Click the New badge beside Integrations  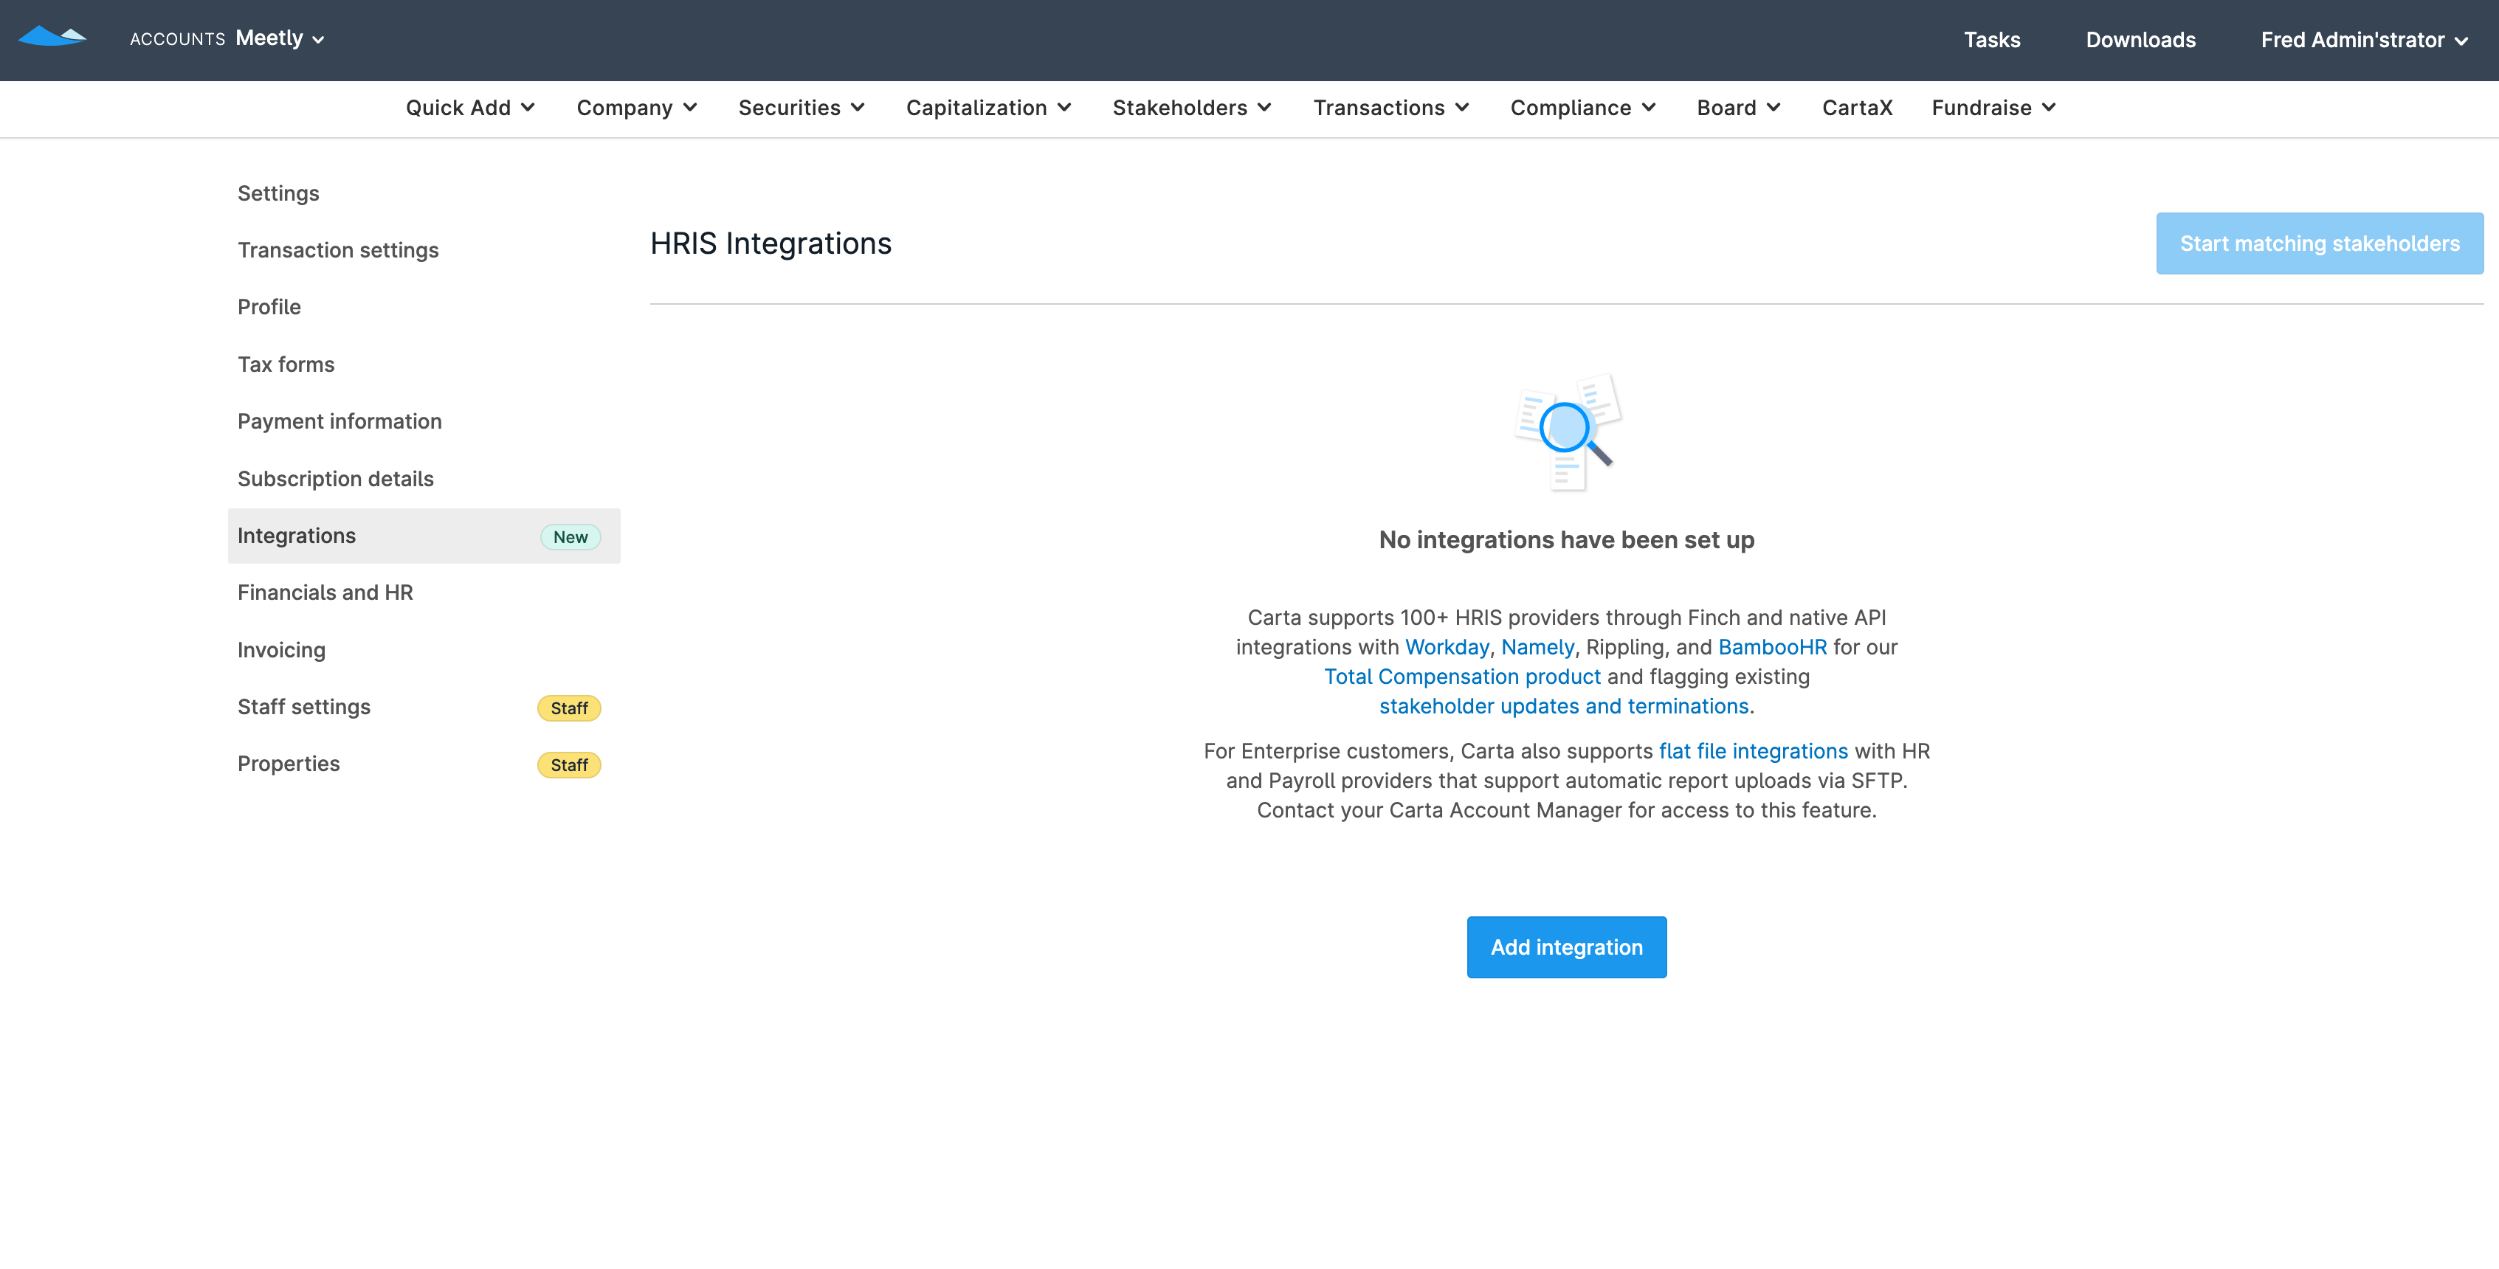pos(571,537)
